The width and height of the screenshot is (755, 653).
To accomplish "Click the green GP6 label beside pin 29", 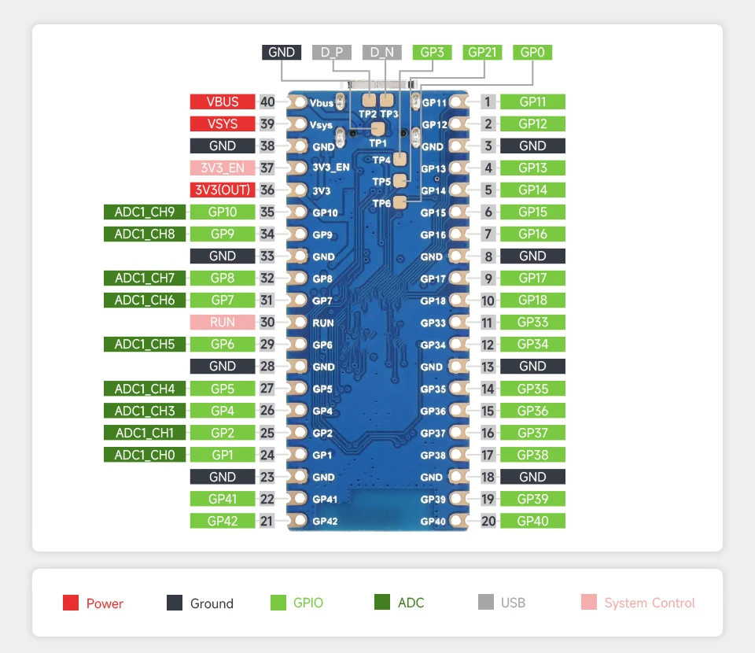I will pos(223,345).
